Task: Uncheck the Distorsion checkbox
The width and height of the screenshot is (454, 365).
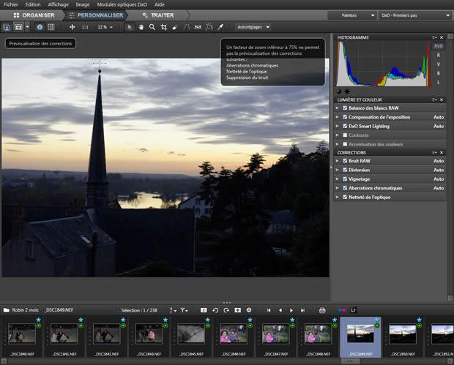Action: coord(345,170)
